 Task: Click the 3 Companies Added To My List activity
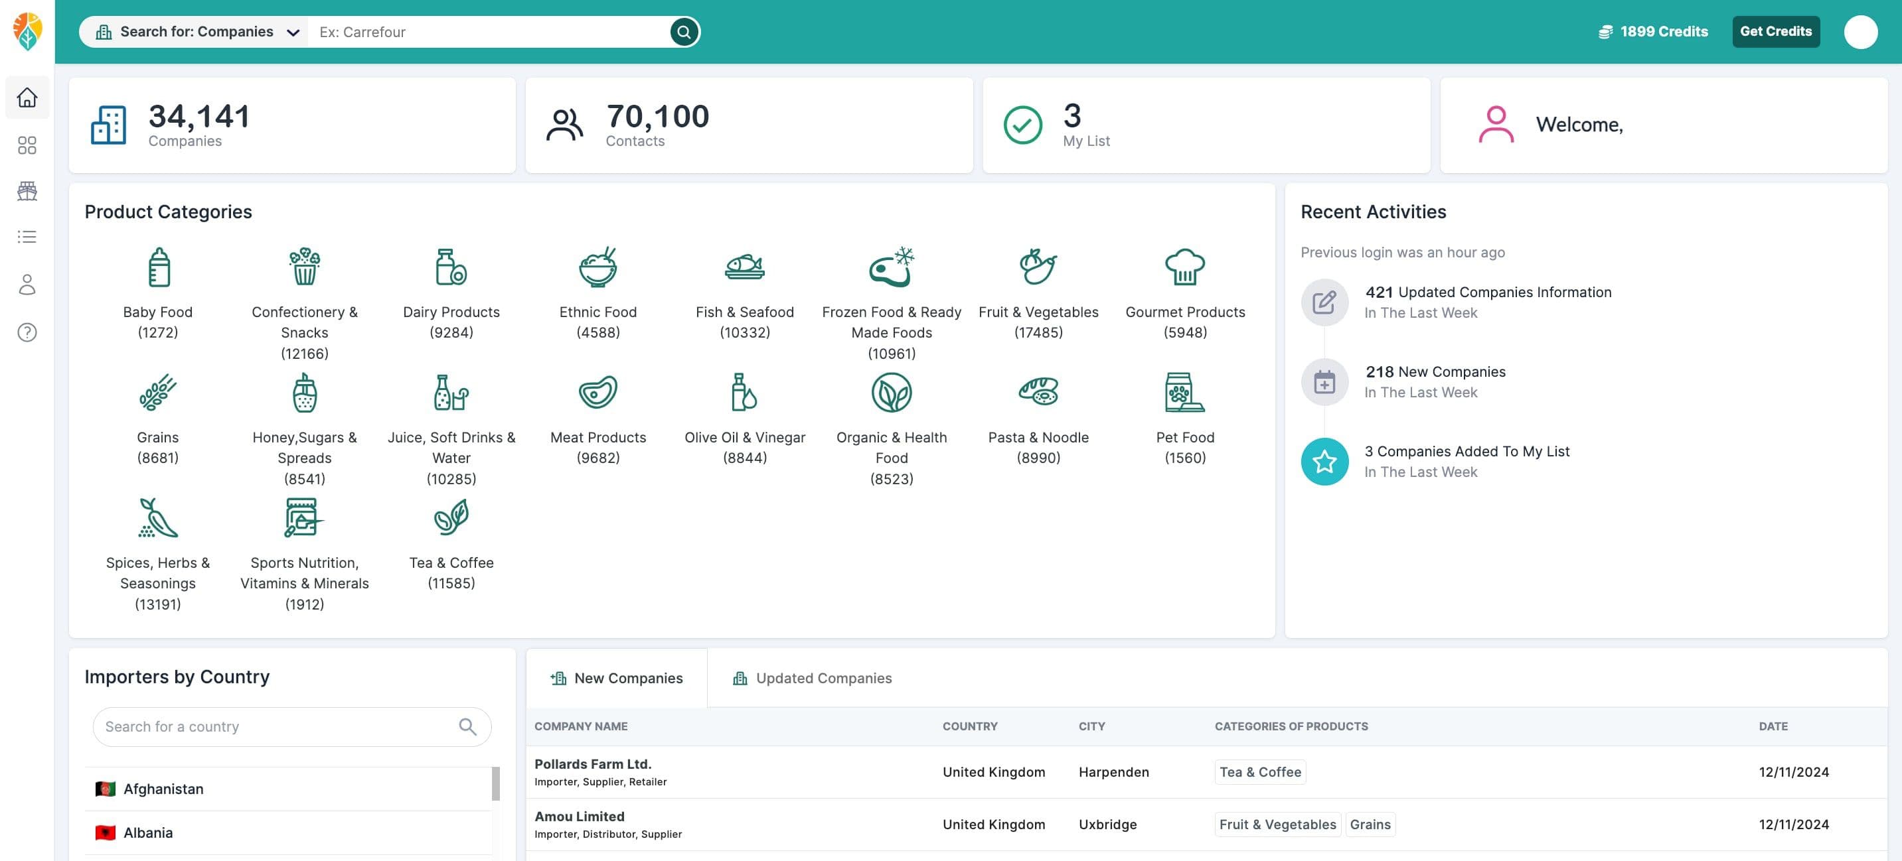tap(1466, 452)
